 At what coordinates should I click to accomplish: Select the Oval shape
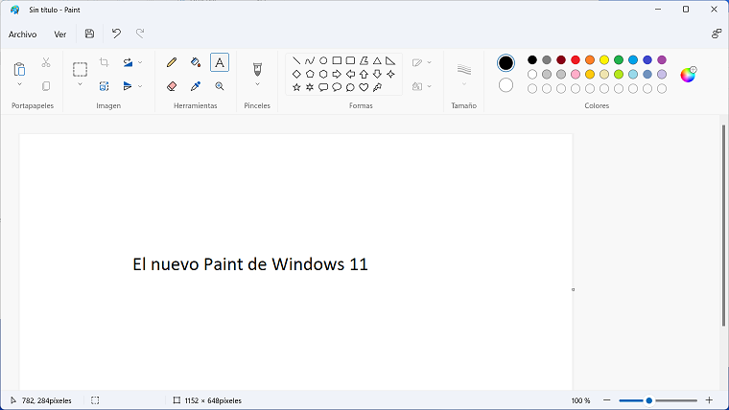323,60
